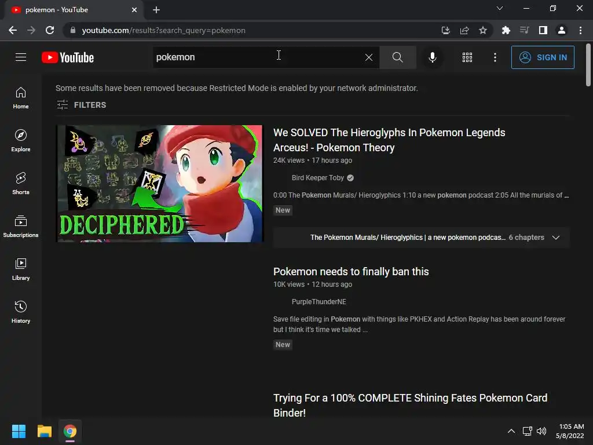The image size is (593, 445).
Task: Click the address bar URL
Action: [163, 30]
